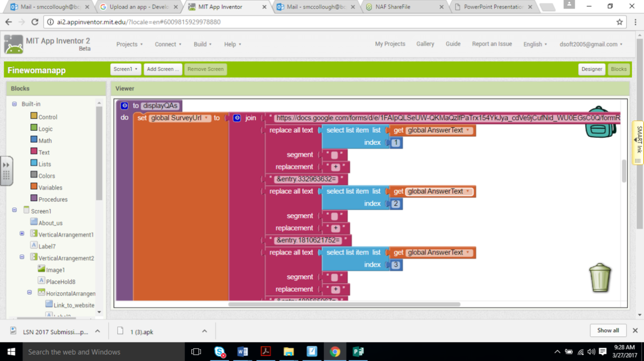Click Show all downloads button
The image size is (644, 361).
click(608, 331)
